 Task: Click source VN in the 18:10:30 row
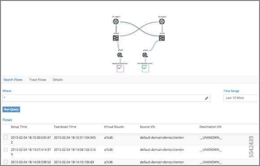pyautogui.click(x=162, y=137)
